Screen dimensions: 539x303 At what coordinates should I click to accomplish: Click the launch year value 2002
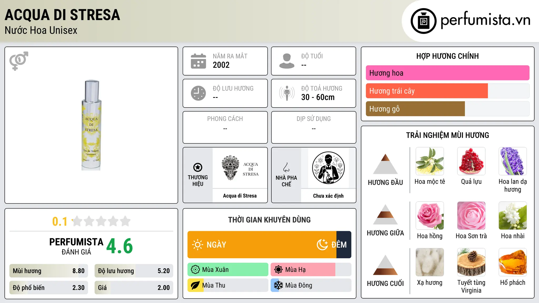[221, 65]
